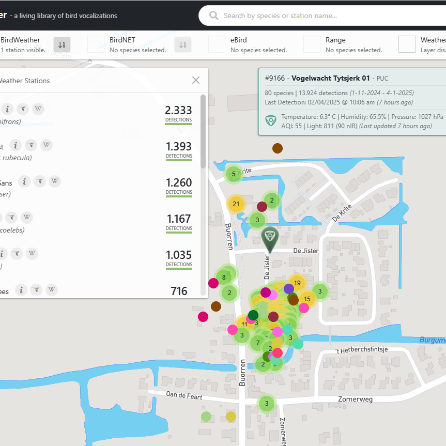Image resolution: width=446 pixels, height=446 pixels.
Task: Open Wikipedia icon in rubecula 1.393 row
Action: pos(46,145)
